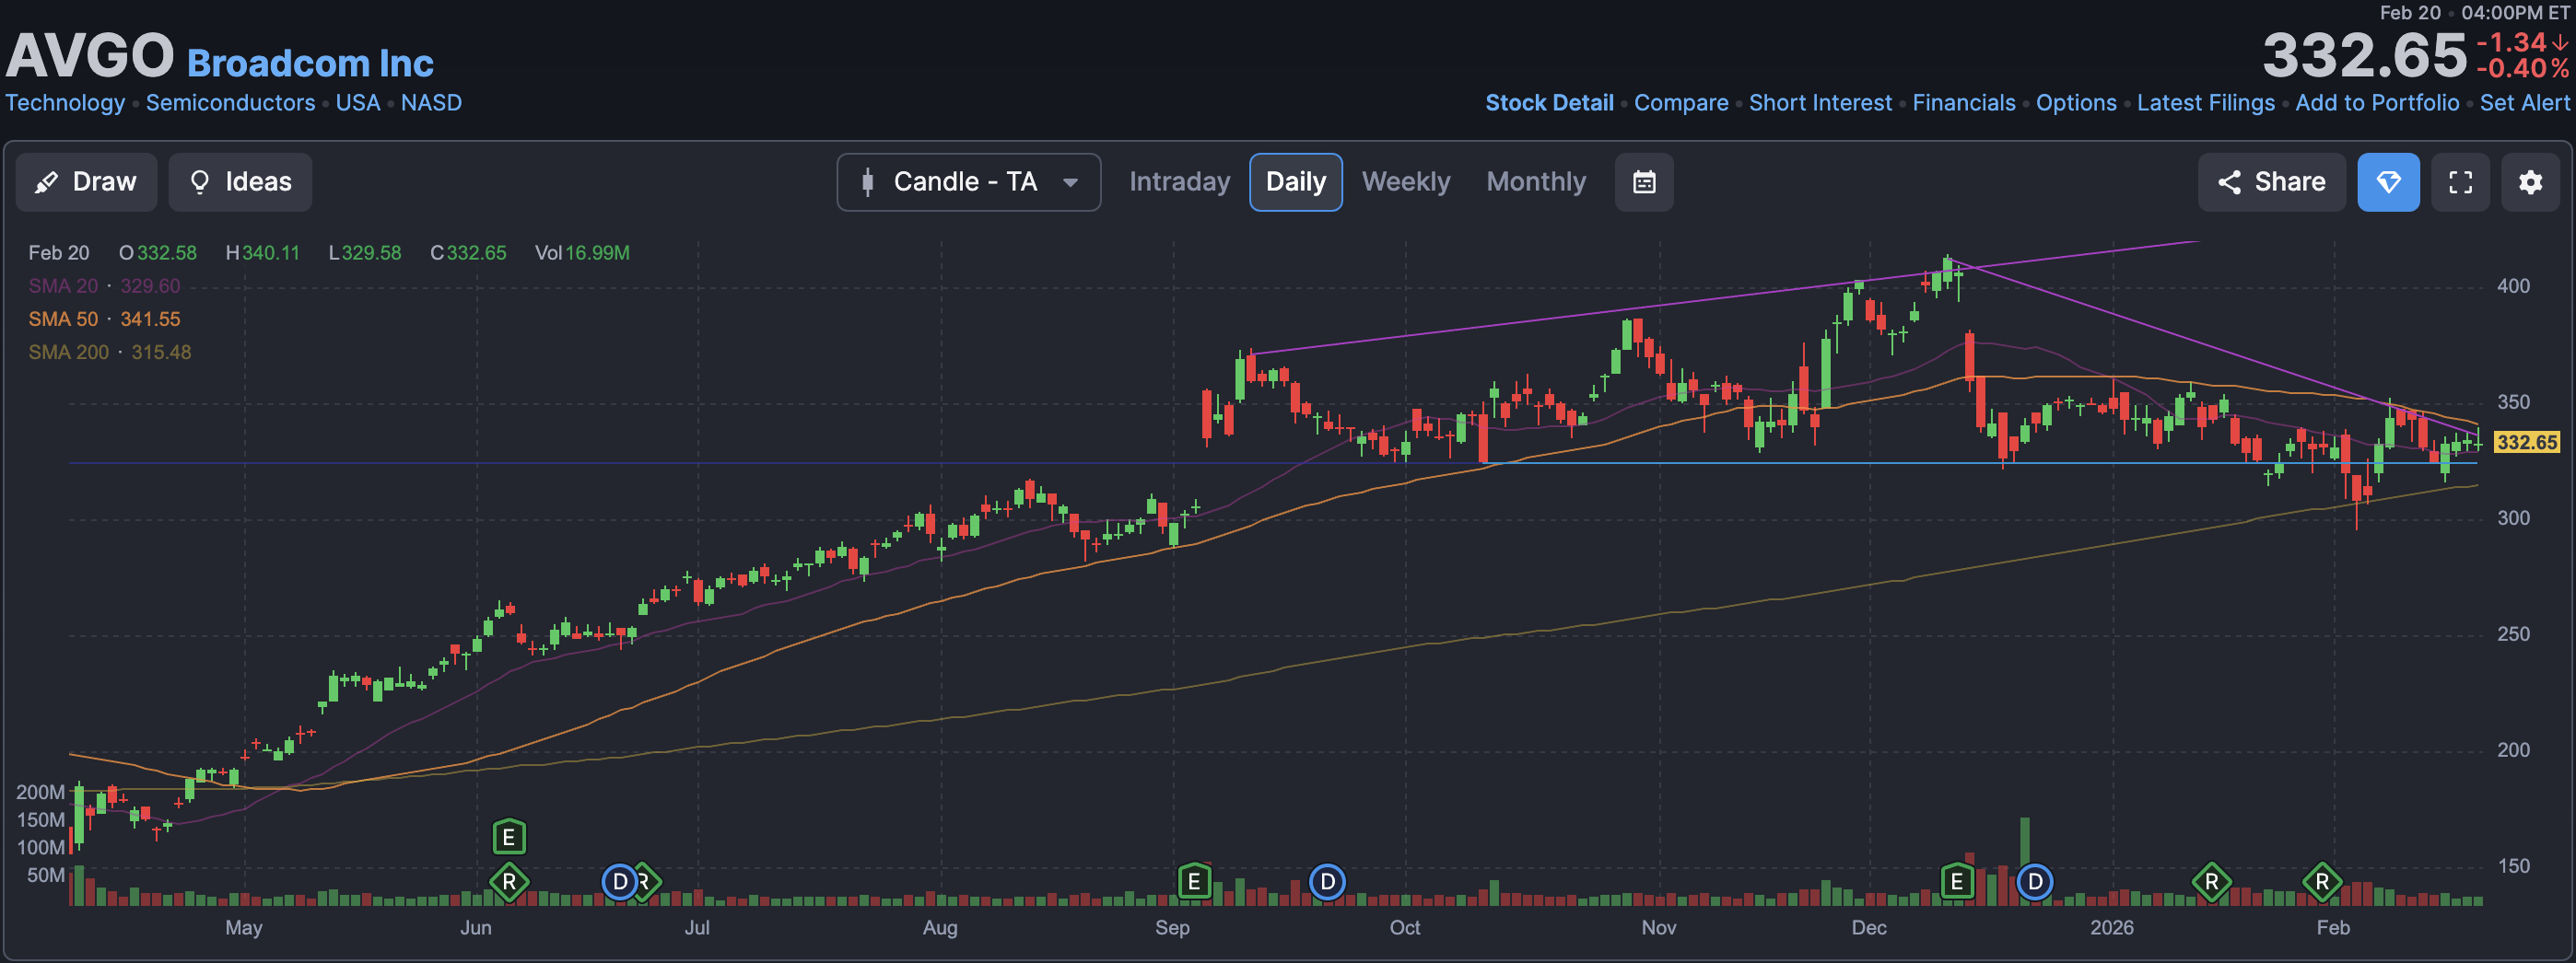The image size is (2576, 963).
Task: Open the Latest Filings link
Action: 2205,103
